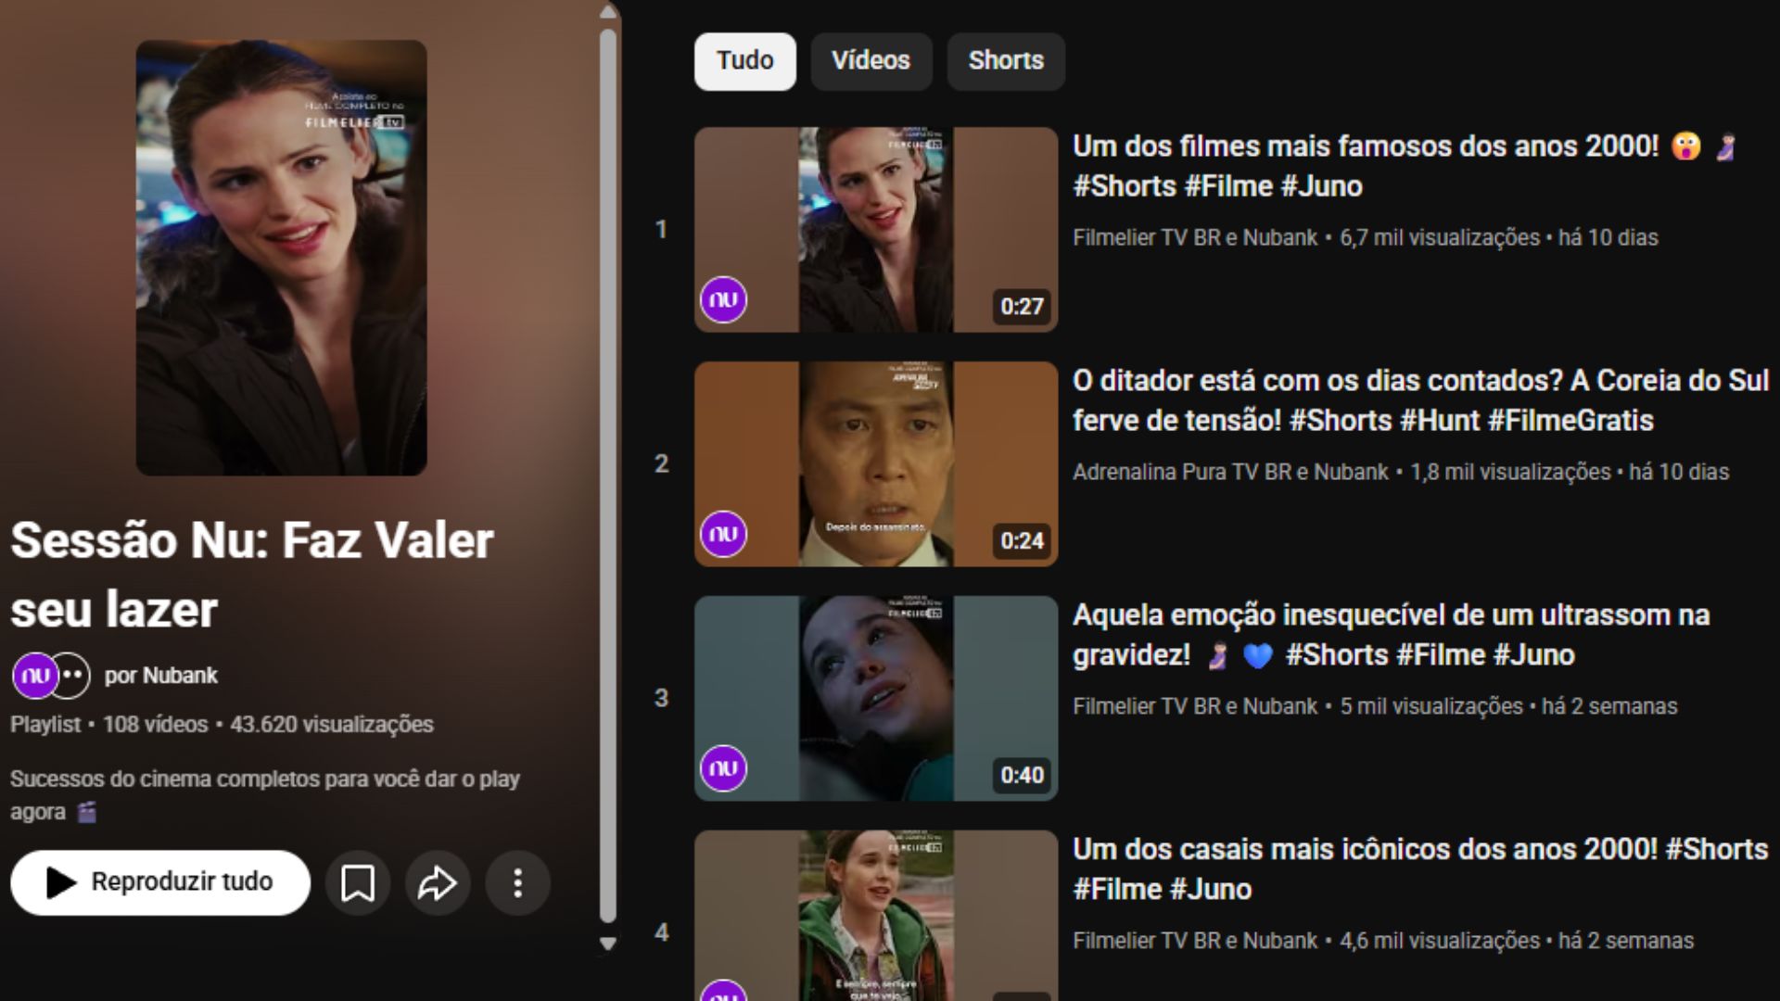This screenshot has height=1001, width=1780.
Task: Click the description 'Sucessos do cinema completos'
Action: 265,795
